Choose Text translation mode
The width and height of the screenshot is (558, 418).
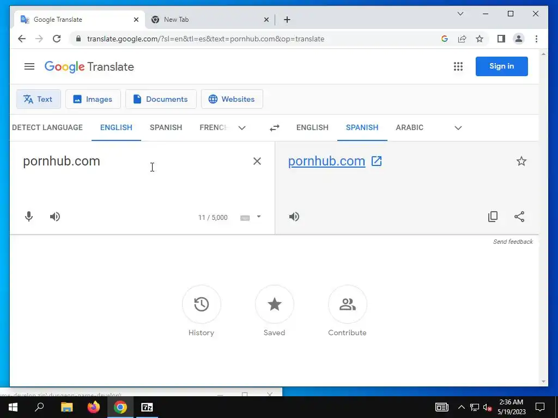click(x=39, y=99)
